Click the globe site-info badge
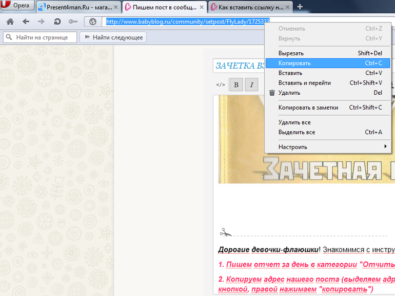The width and height of the screenshot is (395, 296). [93, 22]
